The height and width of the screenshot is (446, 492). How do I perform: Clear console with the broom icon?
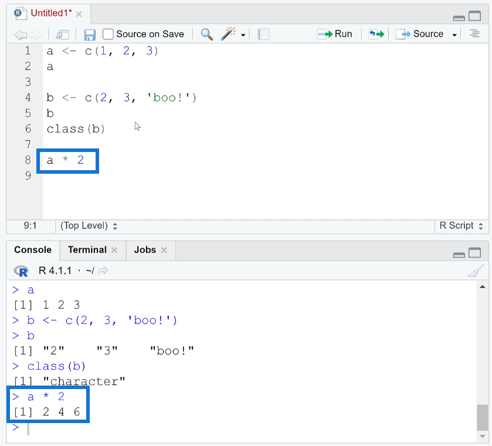point(476,271)
